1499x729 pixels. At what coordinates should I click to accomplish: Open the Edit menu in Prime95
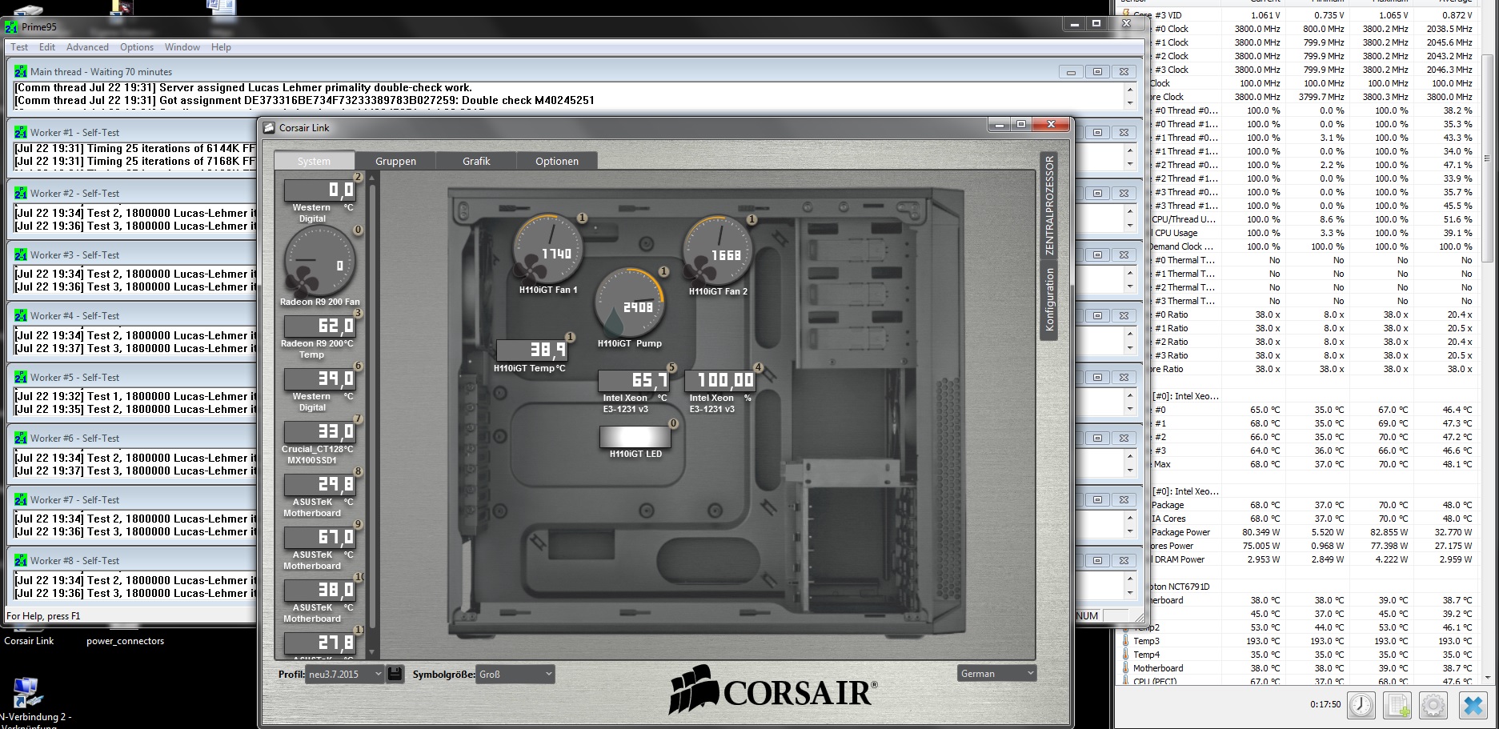click(x=47, y=47)
